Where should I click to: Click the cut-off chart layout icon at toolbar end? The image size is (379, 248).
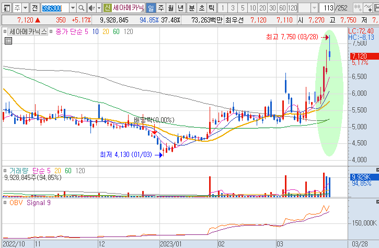coord(376,8)
